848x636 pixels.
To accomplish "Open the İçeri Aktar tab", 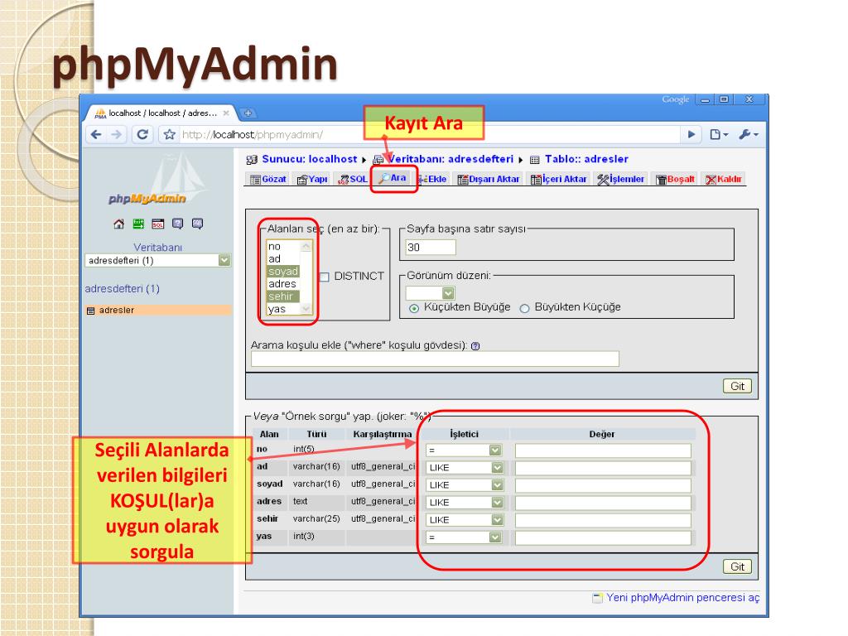I will (x=559, y=179).
